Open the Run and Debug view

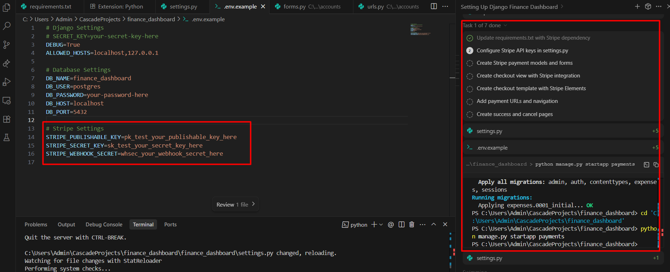click(6, 82)
